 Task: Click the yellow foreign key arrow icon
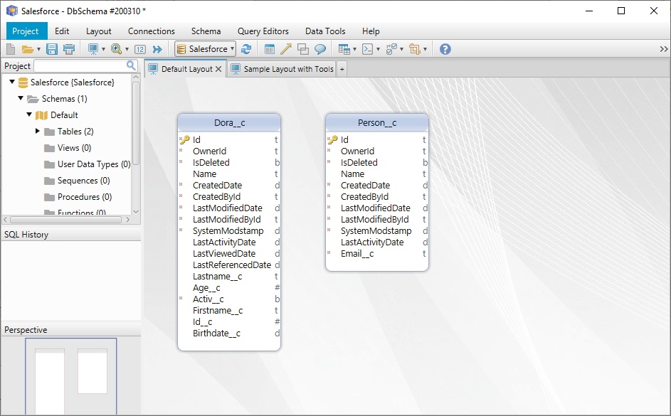[x=286, y=49]
